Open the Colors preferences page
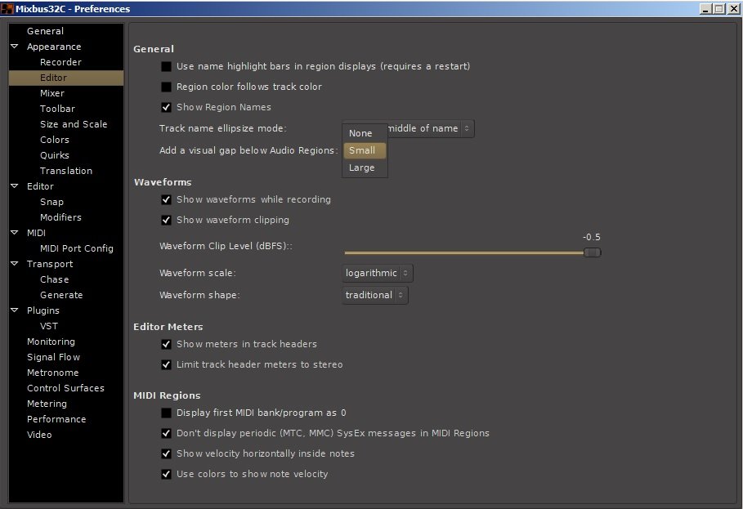 (x=55, y=140)
